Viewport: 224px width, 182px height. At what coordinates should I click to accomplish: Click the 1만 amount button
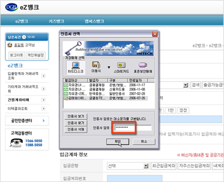171,111
